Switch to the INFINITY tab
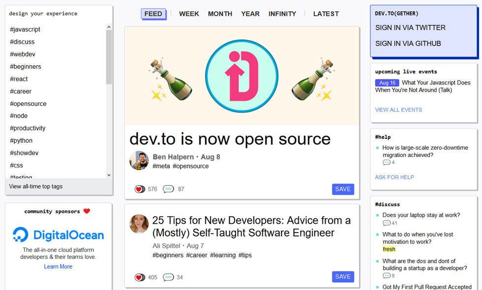The image size is (482, 290). [282, 14]
